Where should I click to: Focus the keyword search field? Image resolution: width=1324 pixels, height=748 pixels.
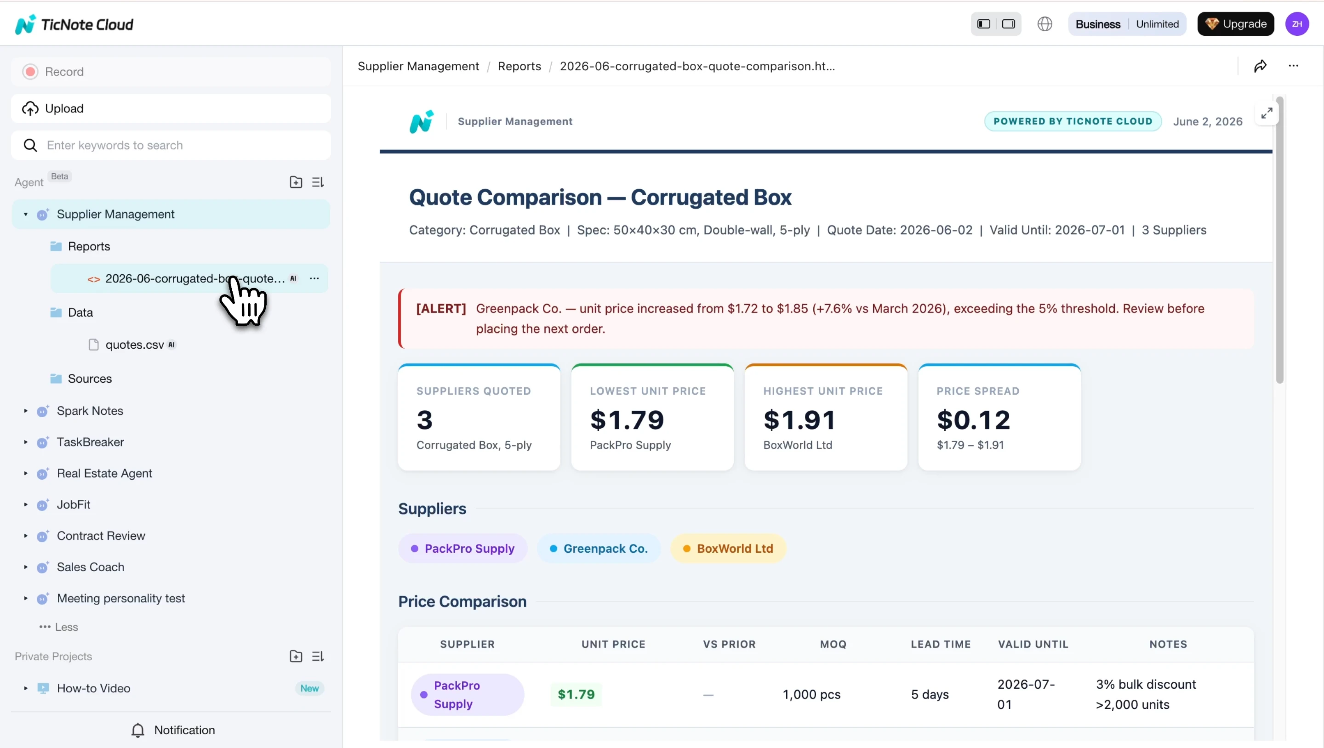pos(171,145)
